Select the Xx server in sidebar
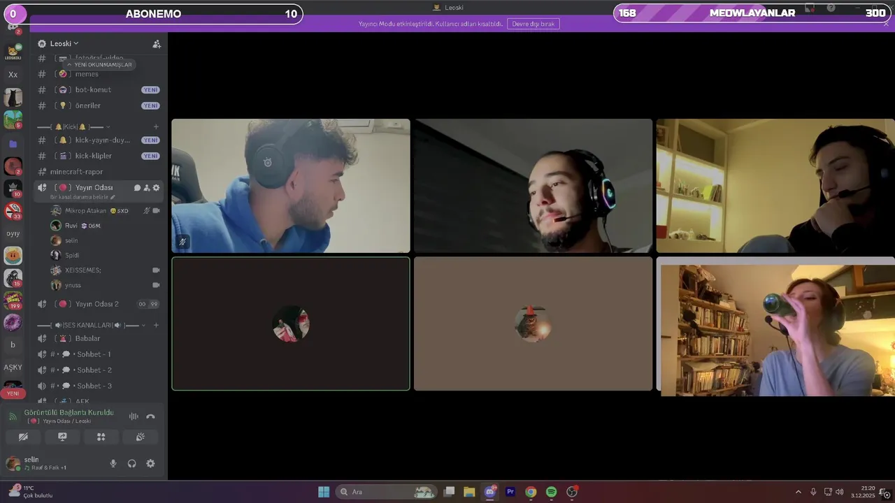This screenshot has height=503, width=895. (13, 74)
